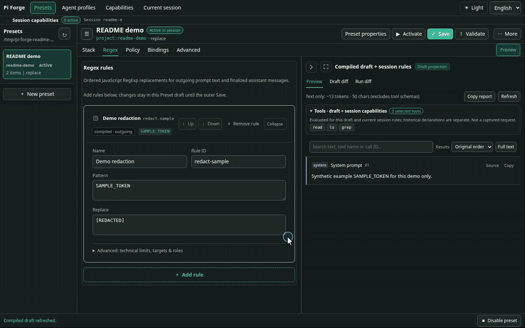
Task: Open the More options menu
Action: (507, 34)
